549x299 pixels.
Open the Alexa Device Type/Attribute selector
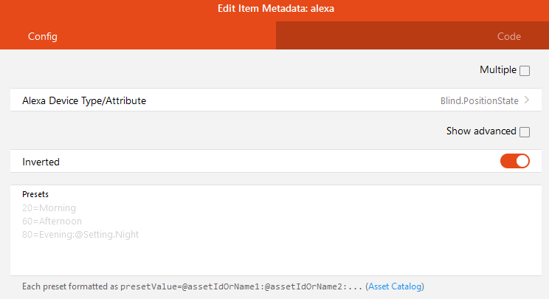pos(84,100)
